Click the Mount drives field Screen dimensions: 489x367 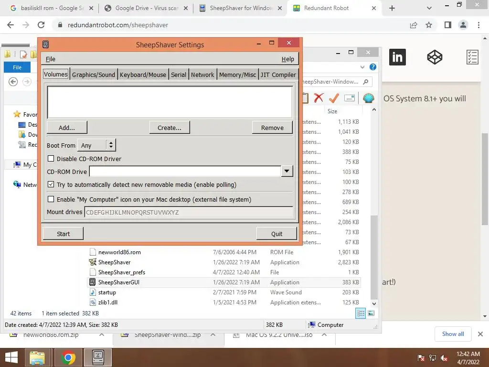(189, 212)
